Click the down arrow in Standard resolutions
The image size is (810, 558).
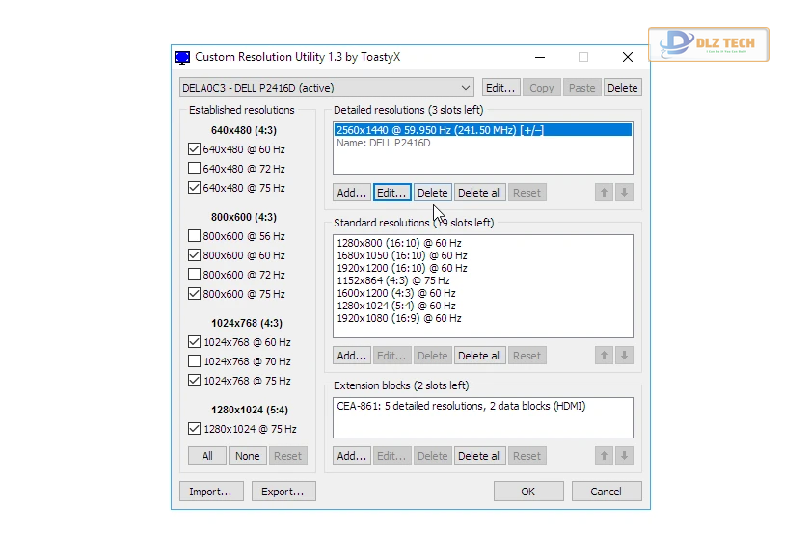click(x=624, y=356)
